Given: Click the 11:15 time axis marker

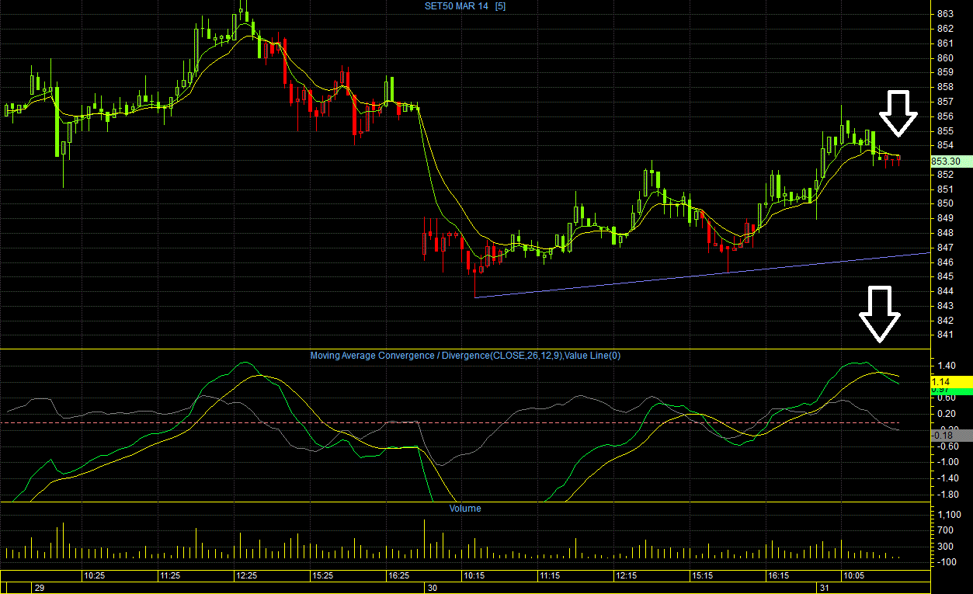Looking at the screenshot, I should [551, 576].
